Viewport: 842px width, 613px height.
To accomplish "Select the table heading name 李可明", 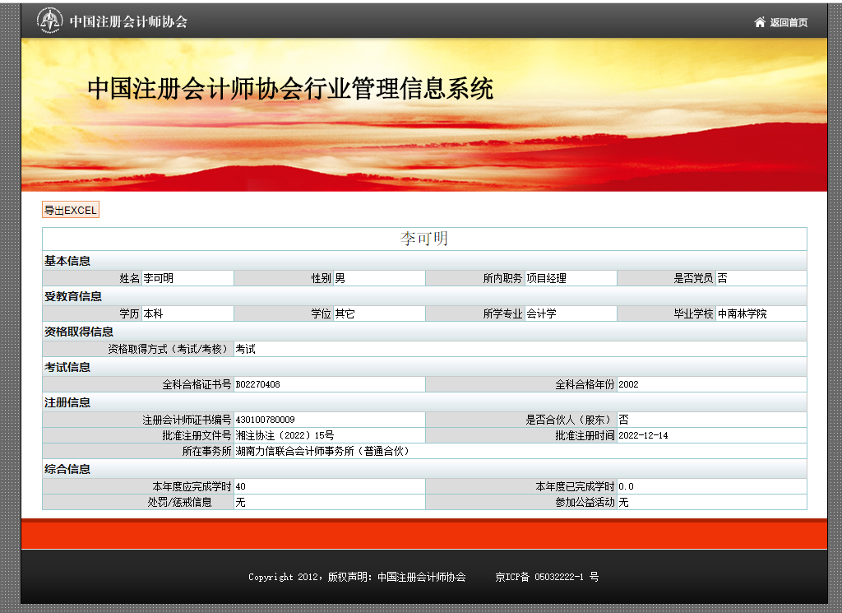I will (x=424, y=239).
